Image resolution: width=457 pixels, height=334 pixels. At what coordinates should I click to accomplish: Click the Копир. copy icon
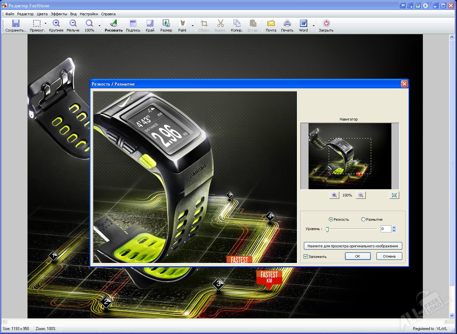click(x=237, y=24)
